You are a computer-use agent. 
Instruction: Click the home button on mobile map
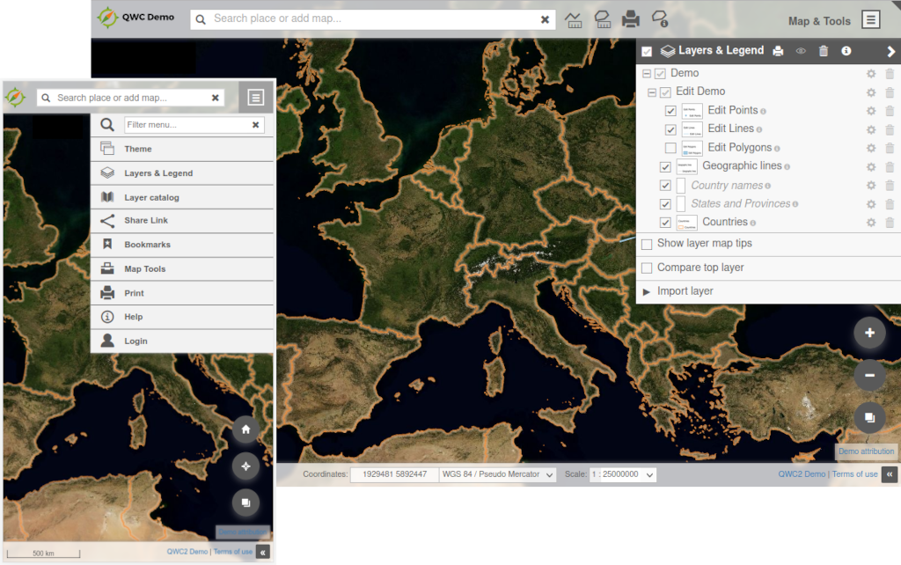(x=245, y=429)
